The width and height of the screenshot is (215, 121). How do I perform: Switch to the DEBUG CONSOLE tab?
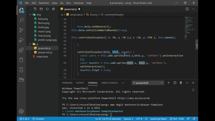coord(110,83)
